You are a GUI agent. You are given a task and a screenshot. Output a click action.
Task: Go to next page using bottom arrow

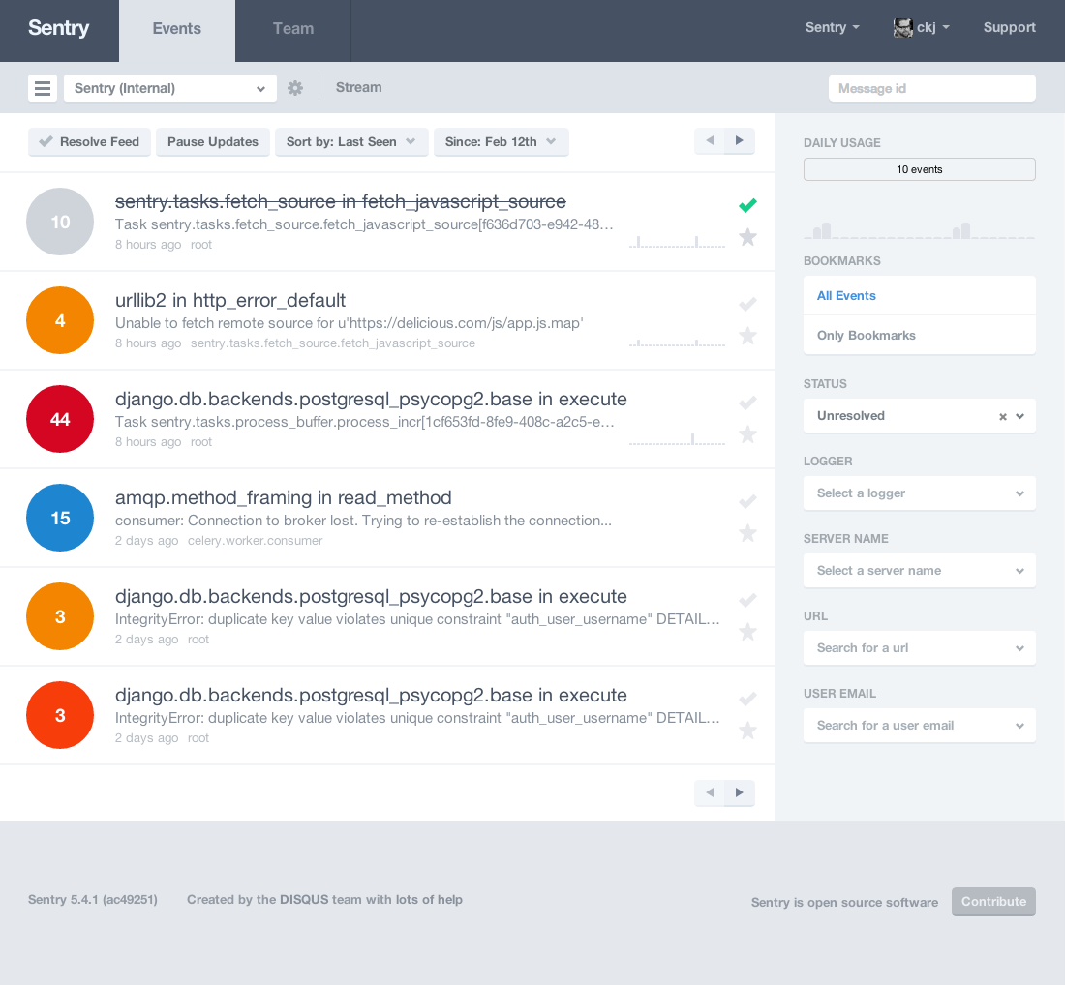coord(740,792)
